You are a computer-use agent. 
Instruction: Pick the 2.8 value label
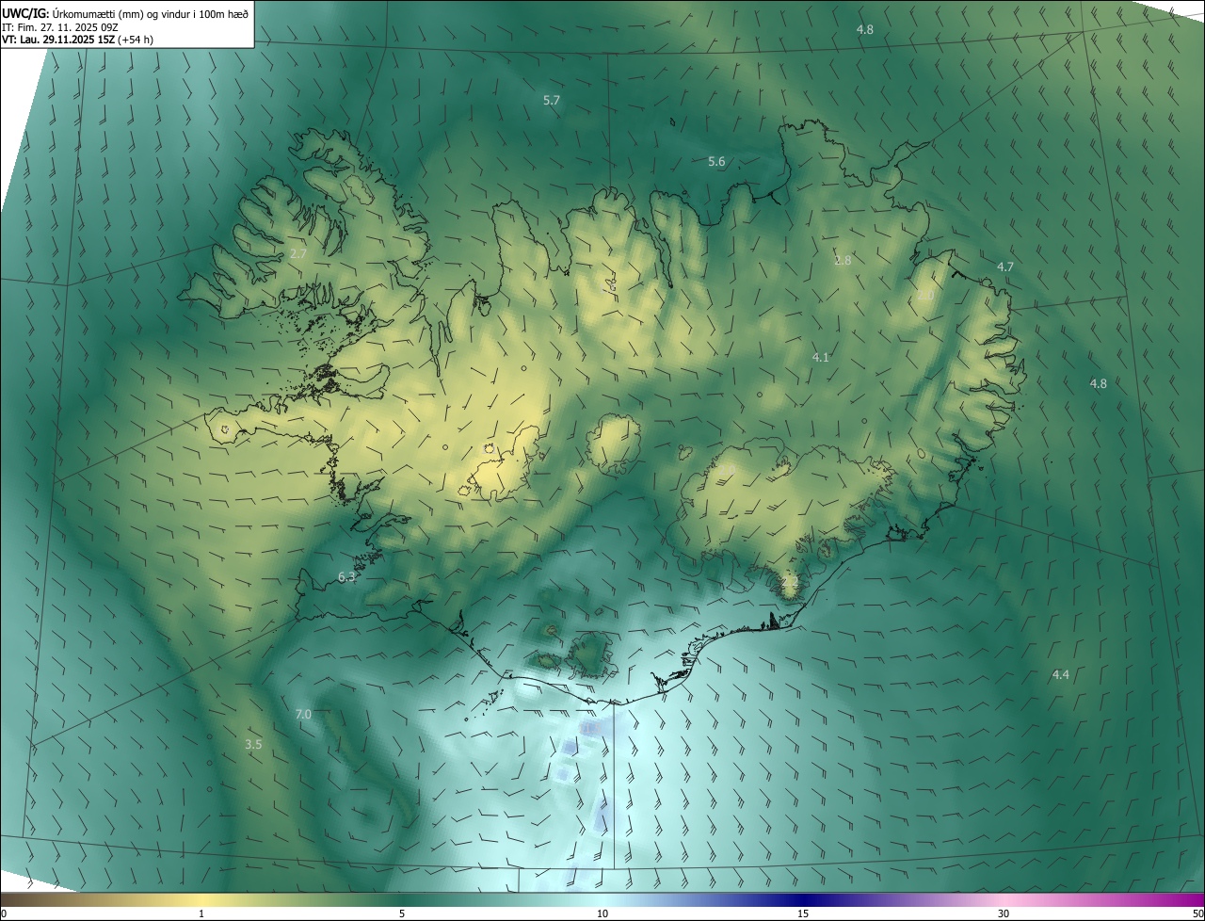pyautogui.click(x=843, y=261)
